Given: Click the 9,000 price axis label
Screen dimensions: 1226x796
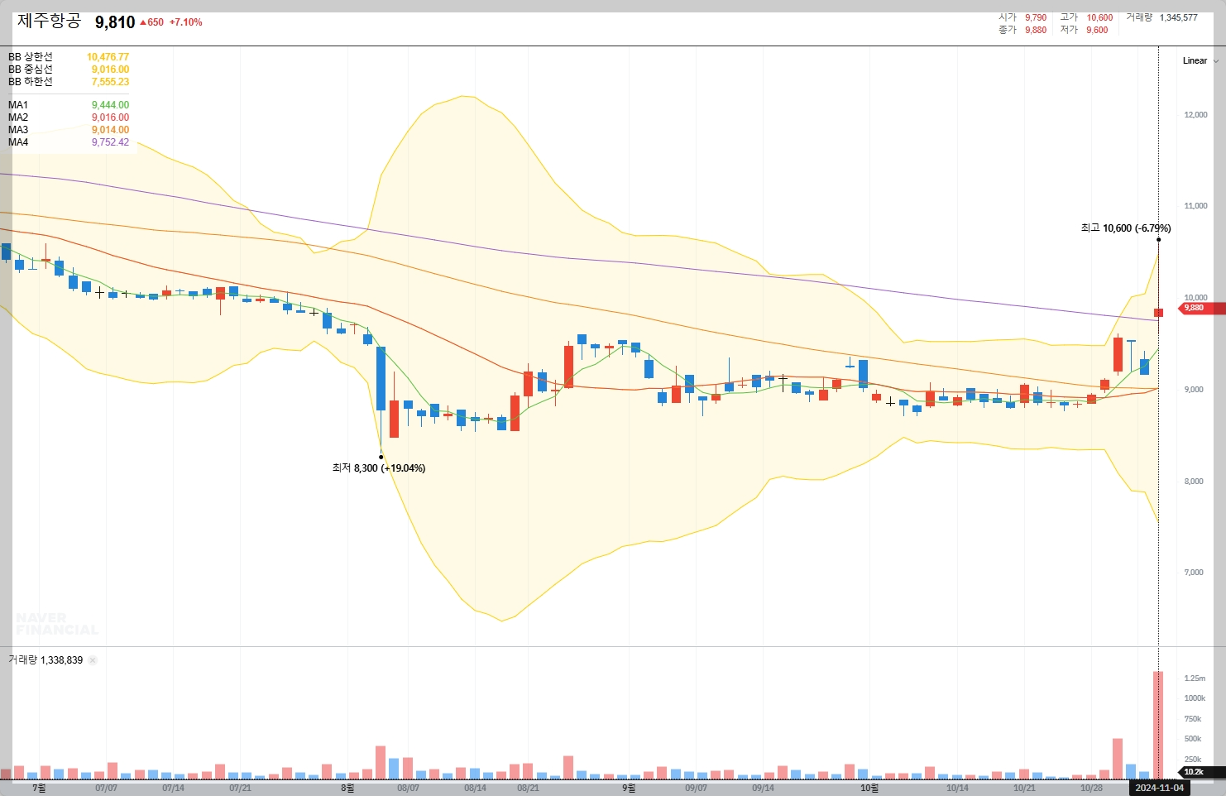Looking at the screenshot, I should [x=1194, y=390].
